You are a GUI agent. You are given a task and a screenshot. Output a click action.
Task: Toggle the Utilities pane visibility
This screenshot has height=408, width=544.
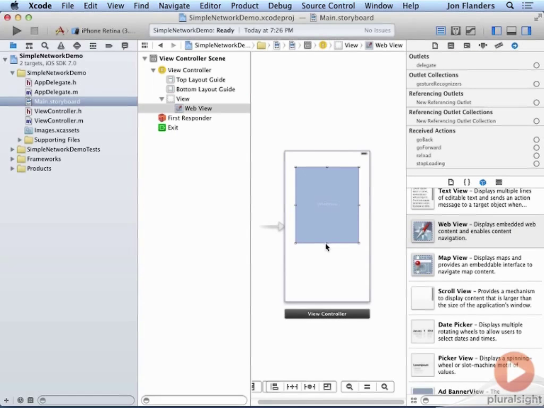(526, 31)
